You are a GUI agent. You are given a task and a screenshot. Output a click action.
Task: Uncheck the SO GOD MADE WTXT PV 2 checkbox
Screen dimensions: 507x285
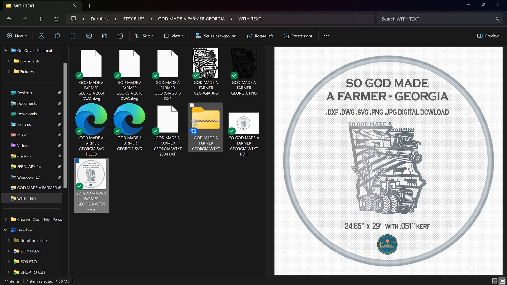(78, 161)
